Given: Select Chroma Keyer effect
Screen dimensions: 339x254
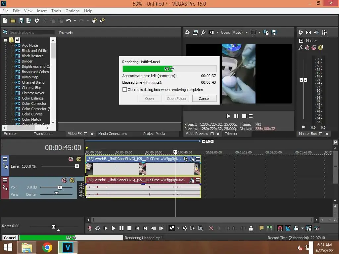Looking at the screenshot, I should coord(33,93).
